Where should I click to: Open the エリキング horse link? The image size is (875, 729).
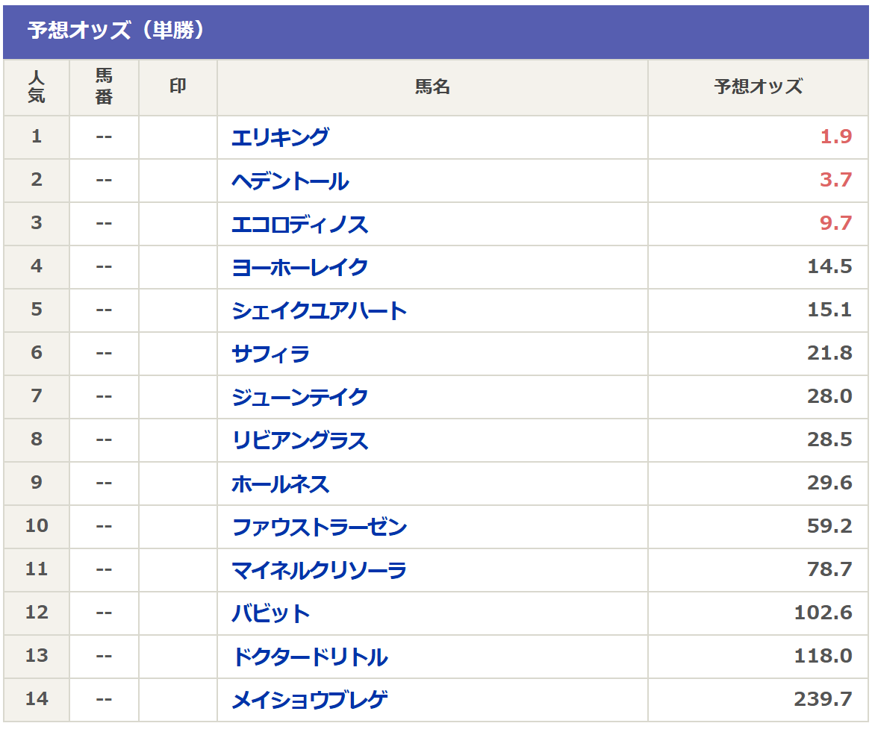[x=280, y=137]
